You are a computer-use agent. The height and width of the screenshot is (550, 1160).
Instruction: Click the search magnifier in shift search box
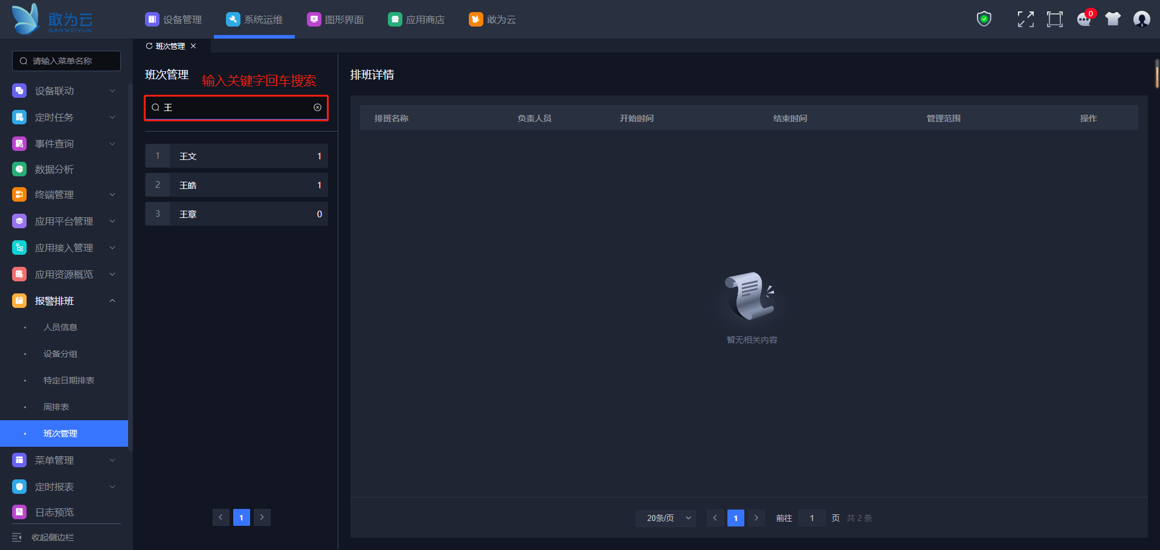point(155,107)
